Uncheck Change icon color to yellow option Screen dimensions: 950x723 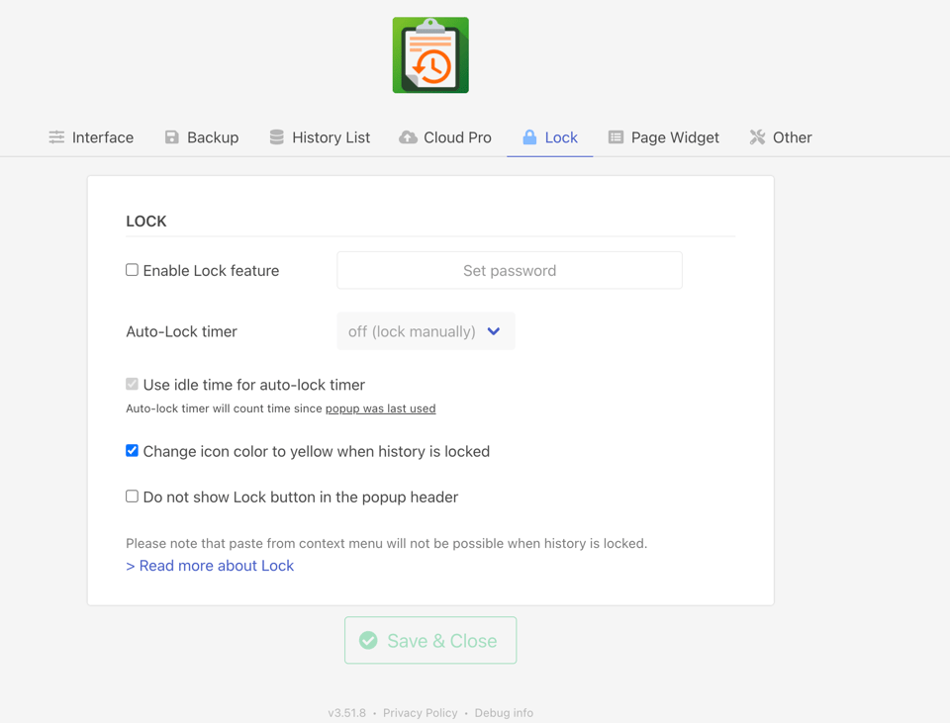pos(132,450)
